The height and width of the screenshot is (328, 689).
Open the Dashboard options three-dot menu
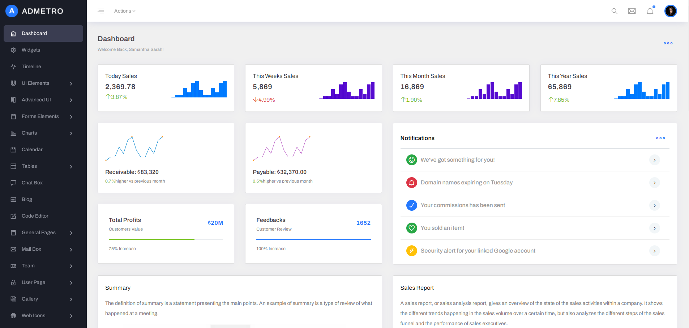[668, 43]
